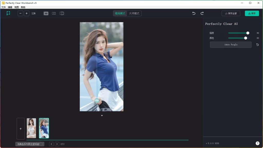Click the 强度 slider handle
Viewport: 263px width, 148px height.
tap(248, 33)
